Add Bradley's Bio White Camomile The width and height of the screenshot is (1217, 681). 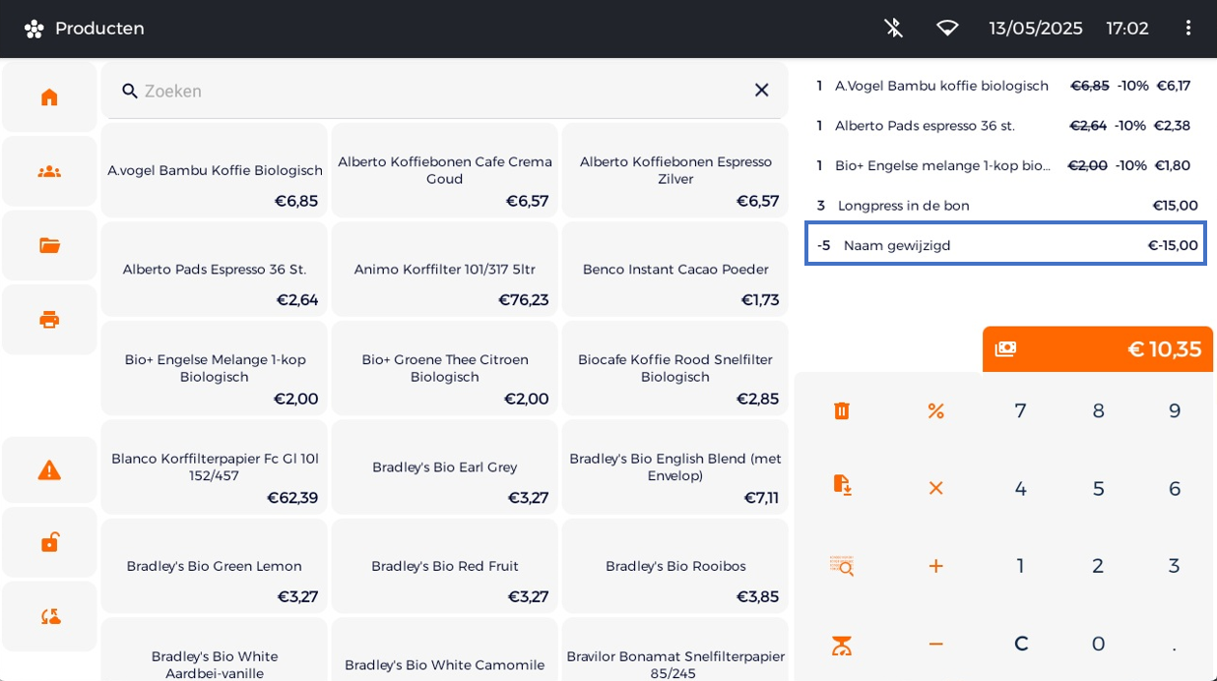445,650
